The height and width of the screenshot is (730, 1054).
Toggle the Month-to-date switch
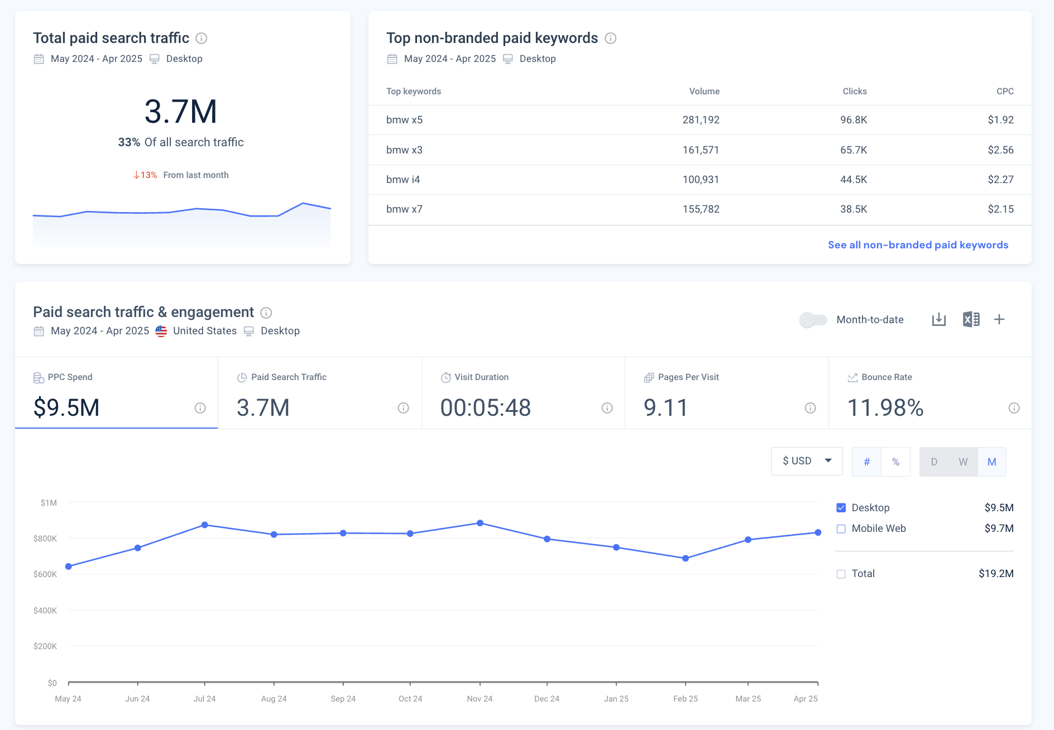pyautogui.click(x=813, y=320)
